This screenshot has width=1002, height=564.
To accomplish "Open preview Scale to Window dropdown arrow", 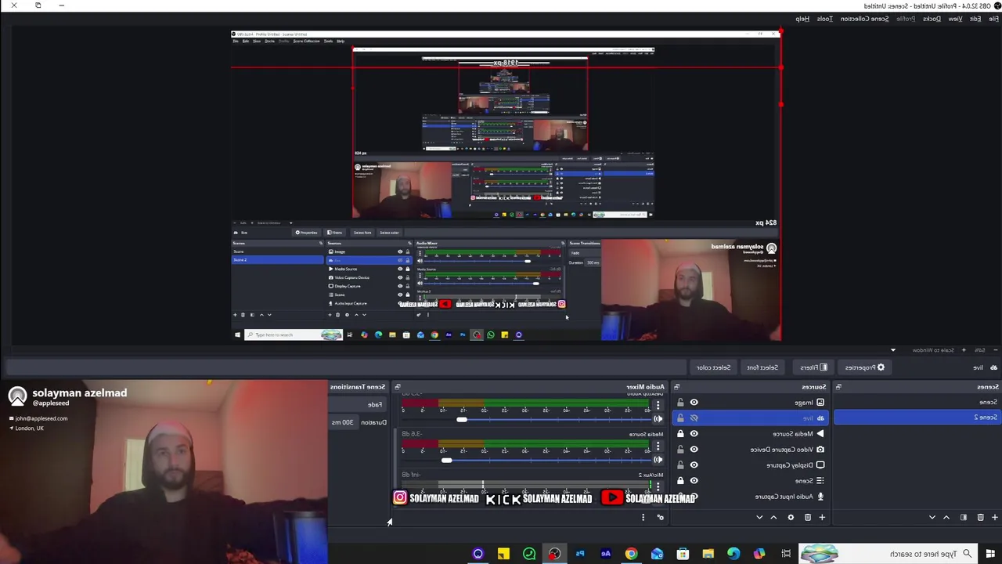I will pyautogui.click(x=893, y=350).
